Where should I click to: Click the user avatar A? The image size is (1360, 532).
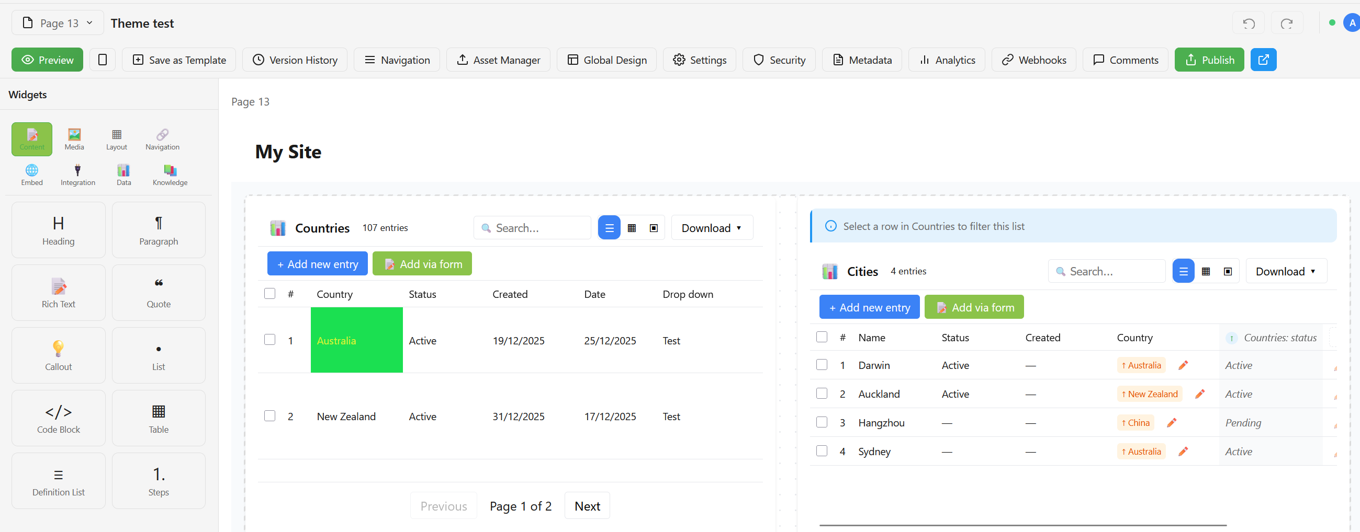[x=1352, y=22]
